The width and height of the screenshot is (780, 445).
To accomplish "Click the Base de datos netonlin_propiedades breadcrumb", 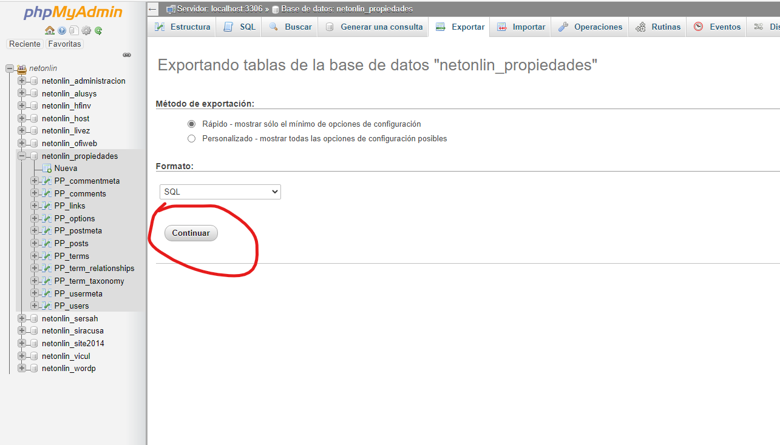I will tap(347, 9).
